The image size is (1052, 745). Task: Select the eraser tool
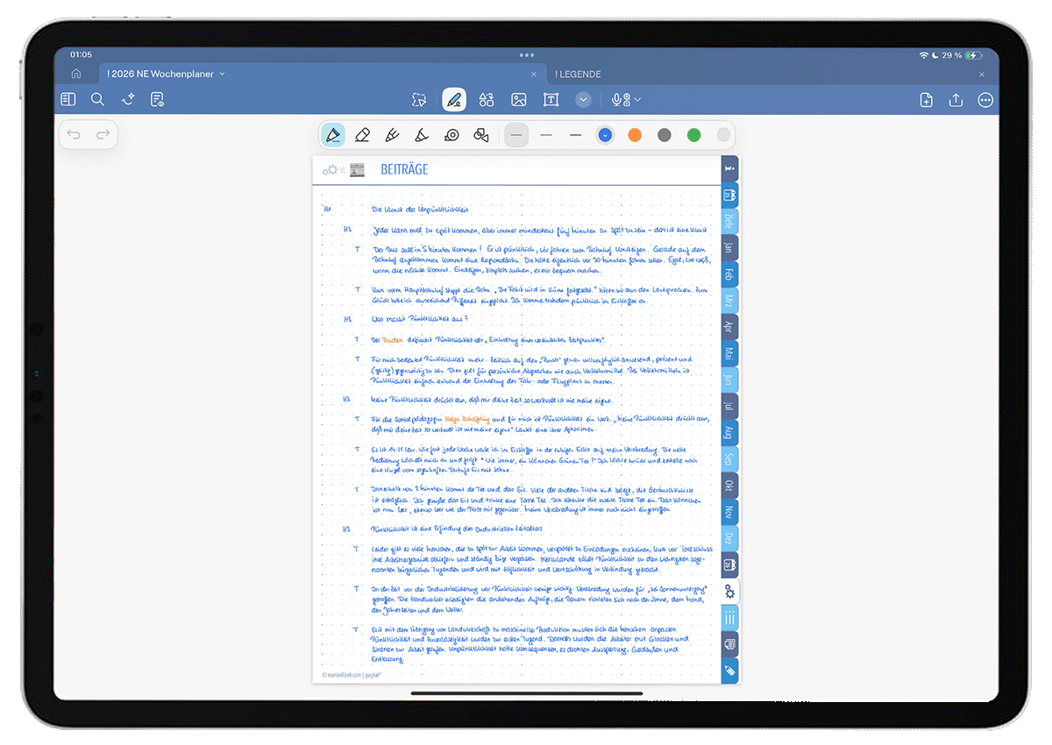[363, 135]
